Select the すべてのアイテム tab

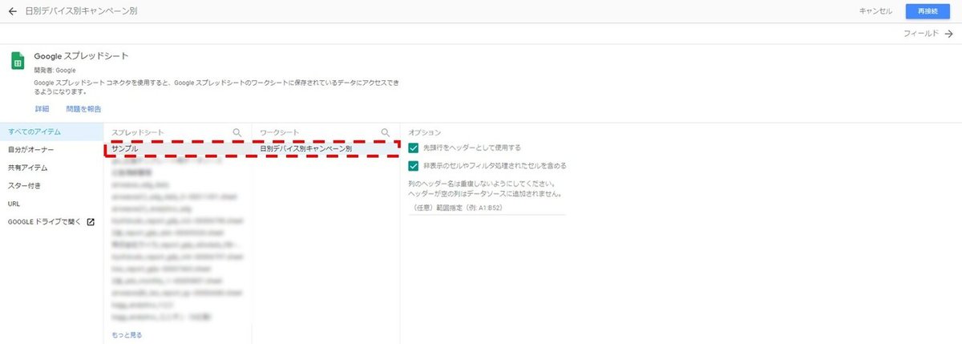click(x=52, y=132)
